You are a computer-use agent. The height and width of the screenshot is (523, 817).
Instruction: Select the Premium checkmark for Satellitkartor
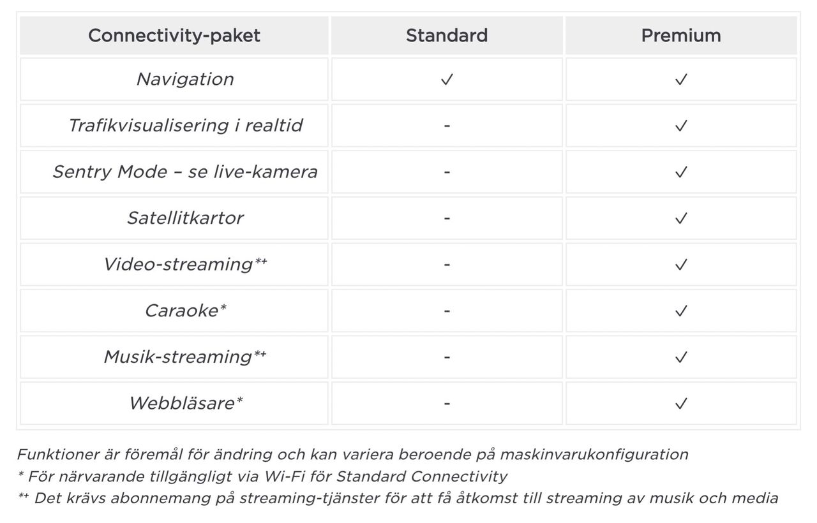(x=681, y=218)
